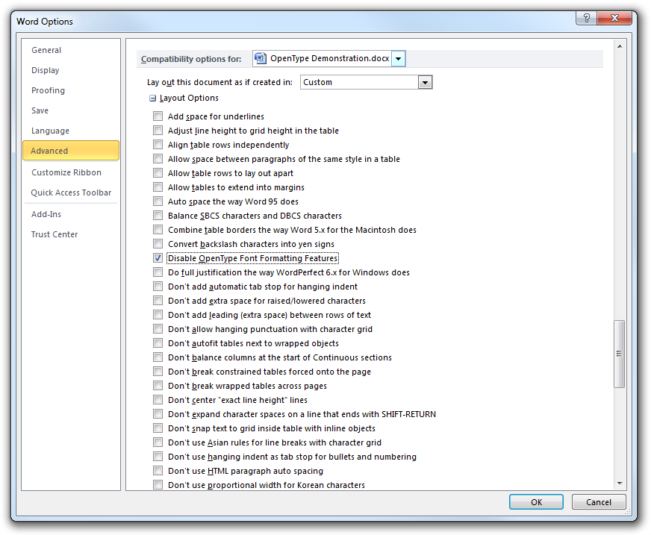The width and height of the screenshot is (651, 535).
Task: Open the 'Lay out this document as if created in' dropdown
Action: [x=425, y=82]
